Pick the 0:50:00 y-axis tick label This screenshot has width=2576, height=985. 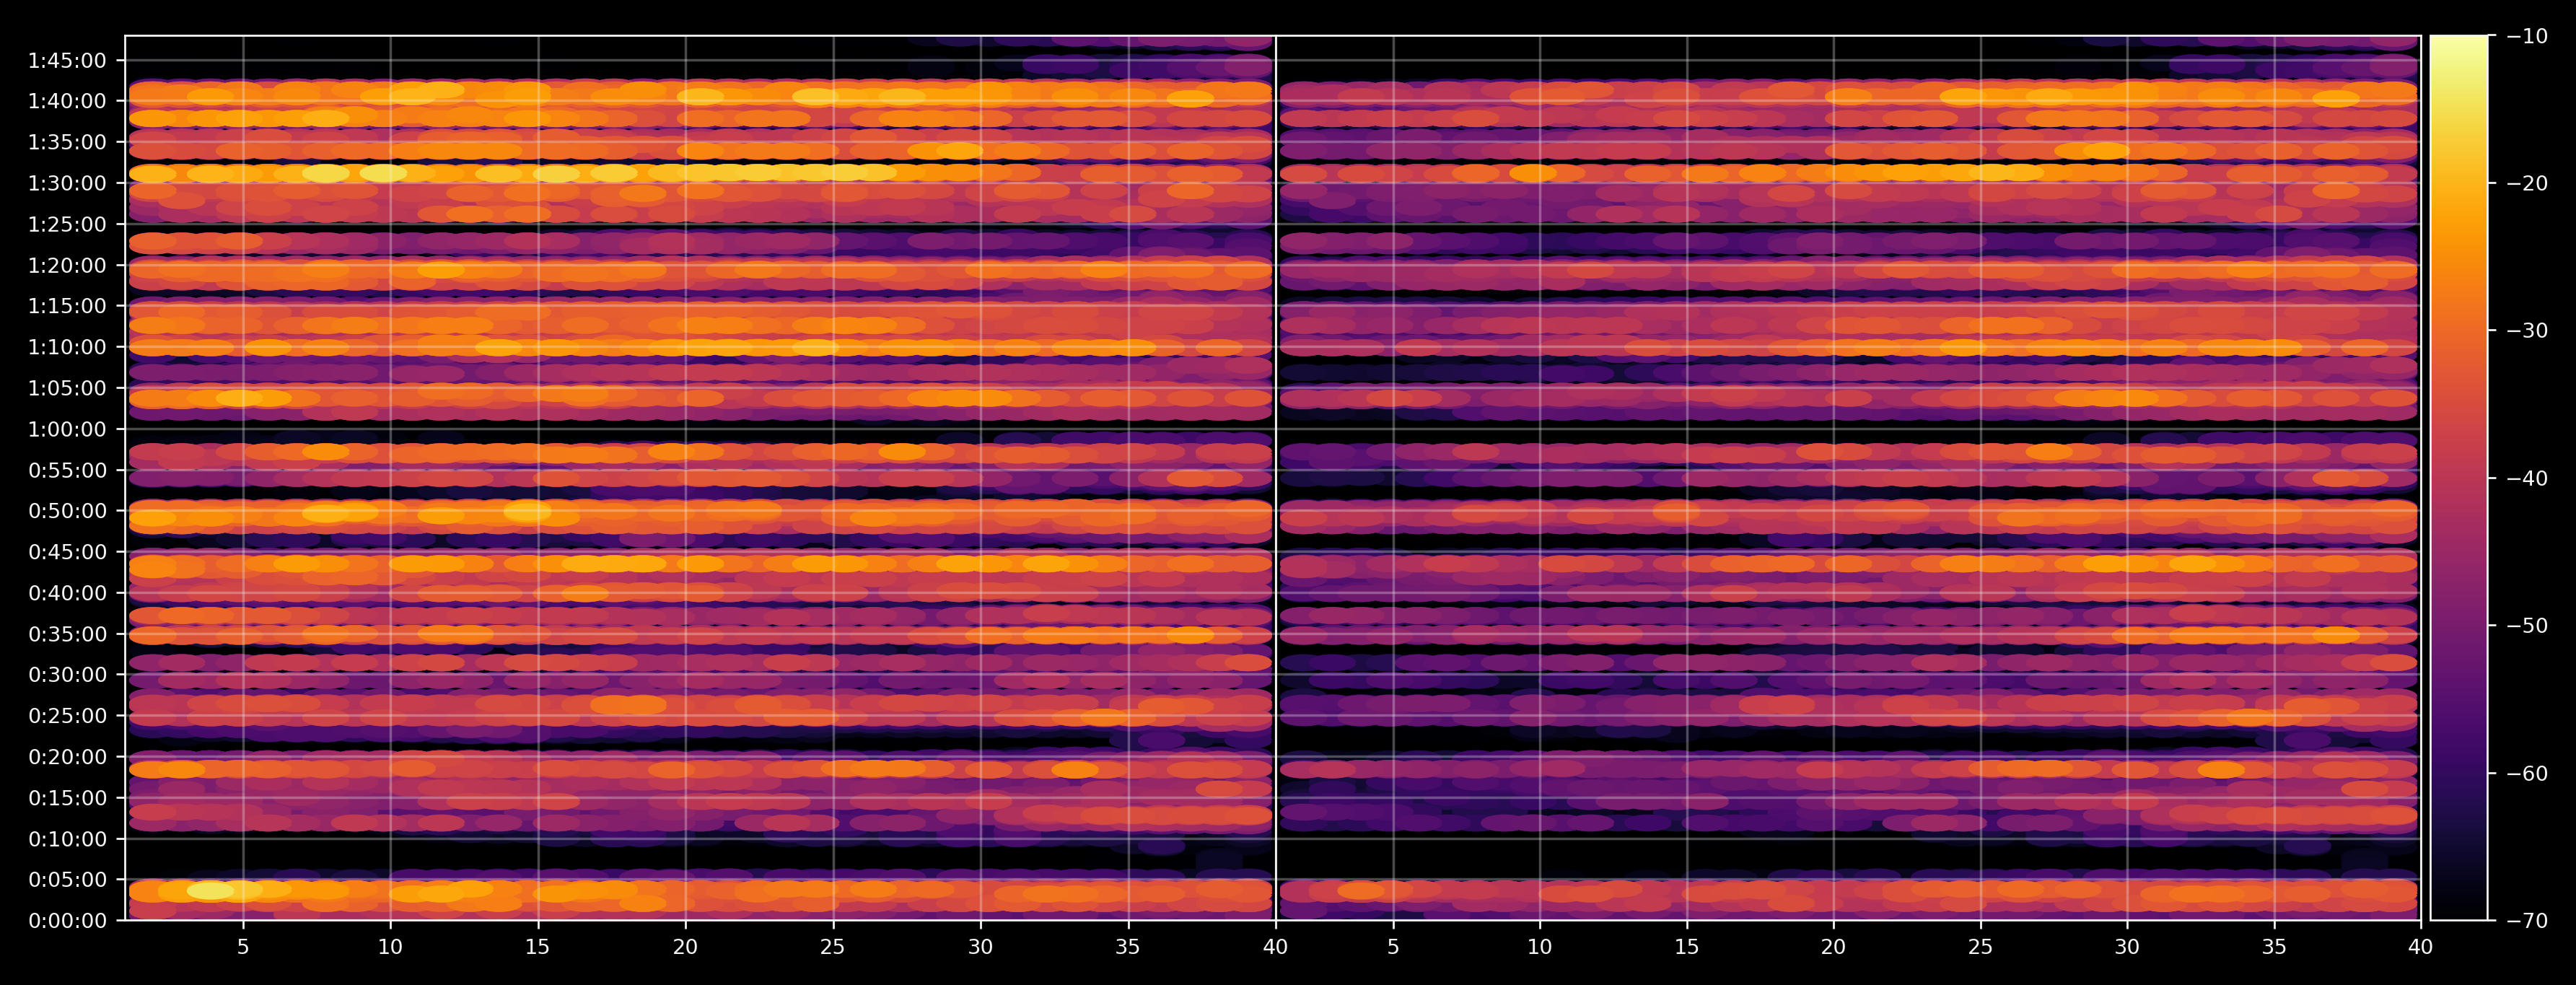pyautogui.click(x=67, y=511)
